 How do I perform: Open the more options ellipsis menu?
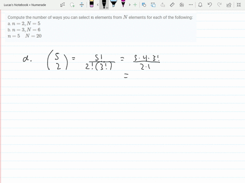tap(191, 5)
